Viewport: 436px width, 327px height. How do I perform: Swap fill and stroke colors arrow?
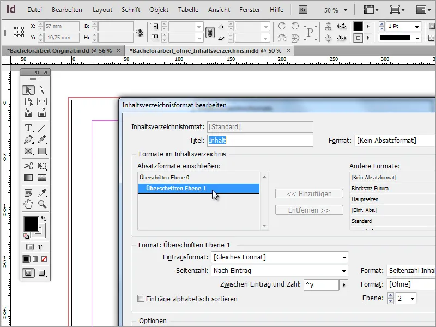[44, 219]
